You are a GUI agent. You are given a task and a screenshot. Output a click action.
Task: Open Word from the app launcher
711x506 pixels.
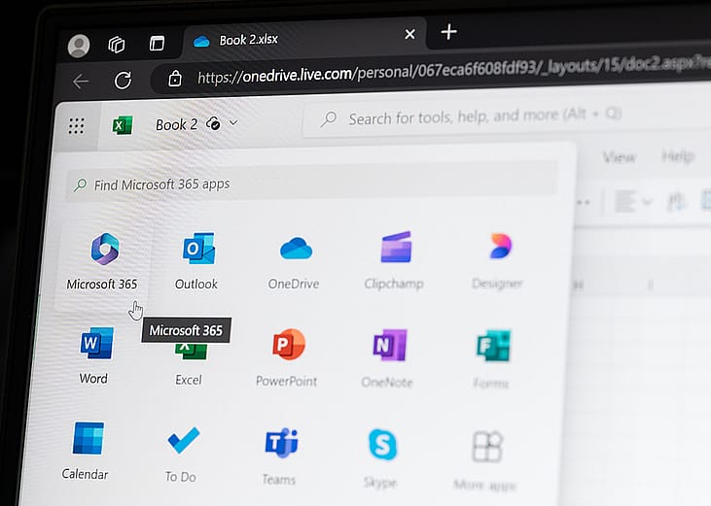click(x=94, y=355)
